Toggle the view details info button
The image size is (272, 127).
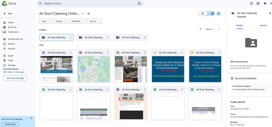(219, 14)
